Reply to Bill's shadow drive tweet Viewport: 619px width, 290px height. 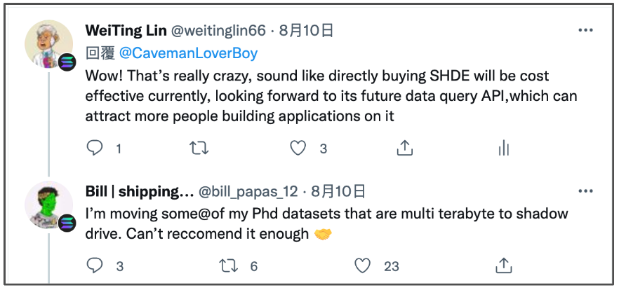[x=95, y=265]
